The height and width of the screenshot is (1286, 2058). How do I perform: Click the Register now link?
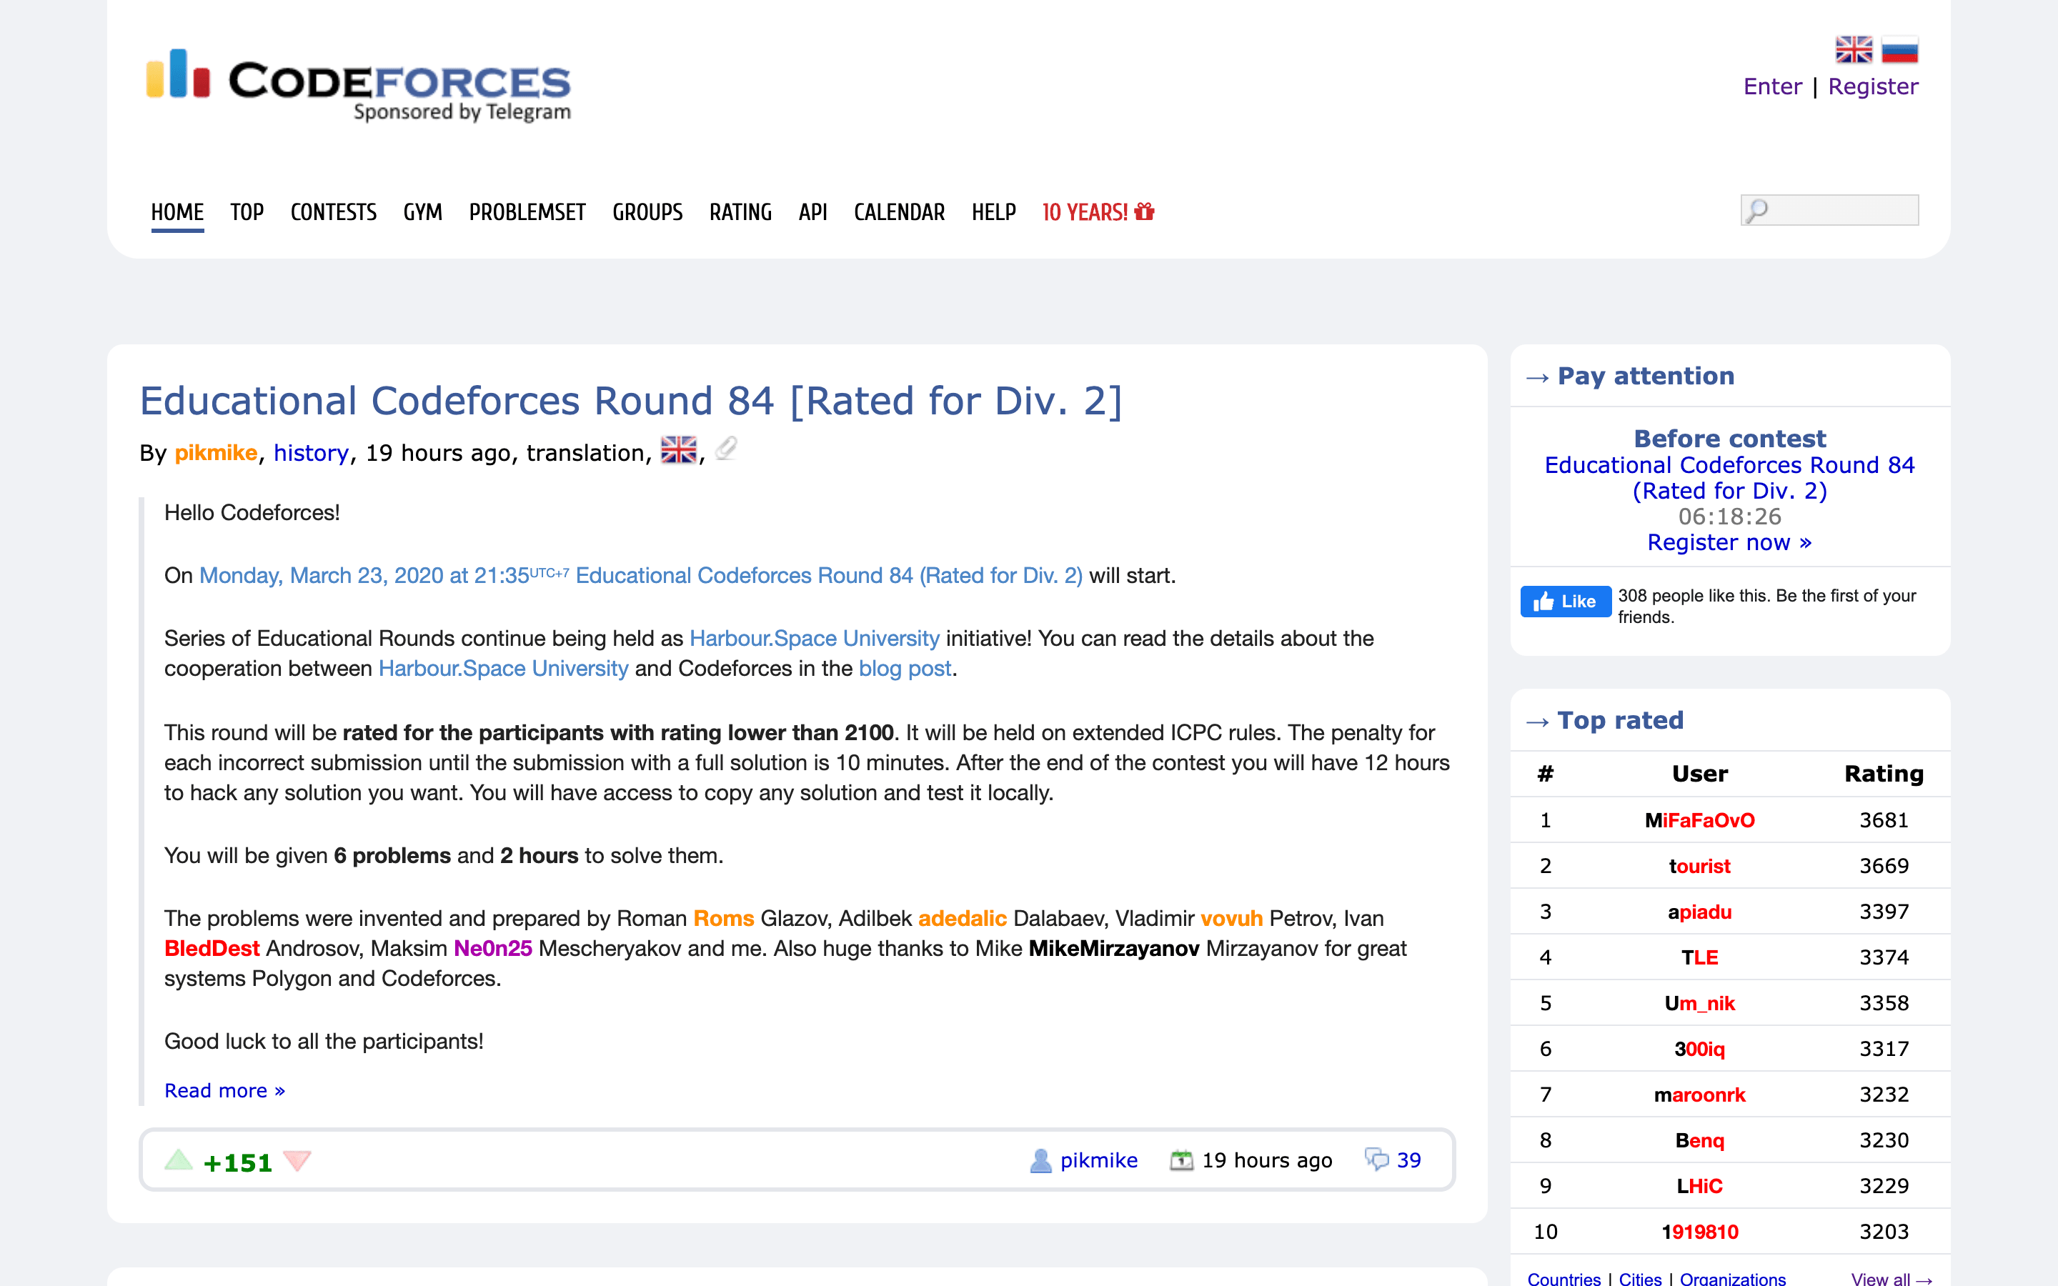coord(1729,543)
